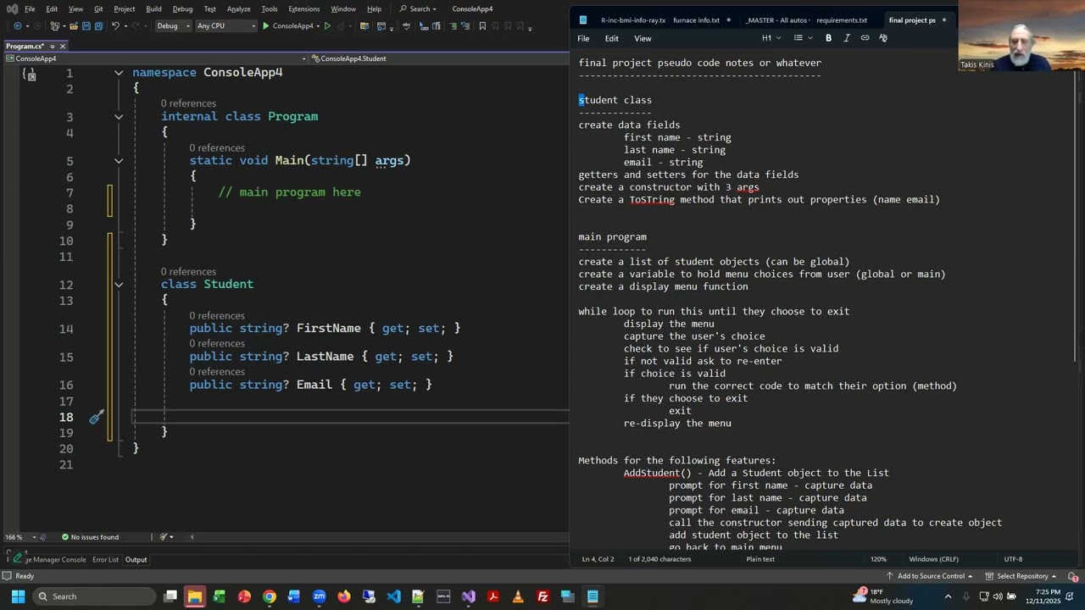Screen dimensions: 1085x610
Task: Click Windows (CRLF) line ending indicator
Action: 934,559
